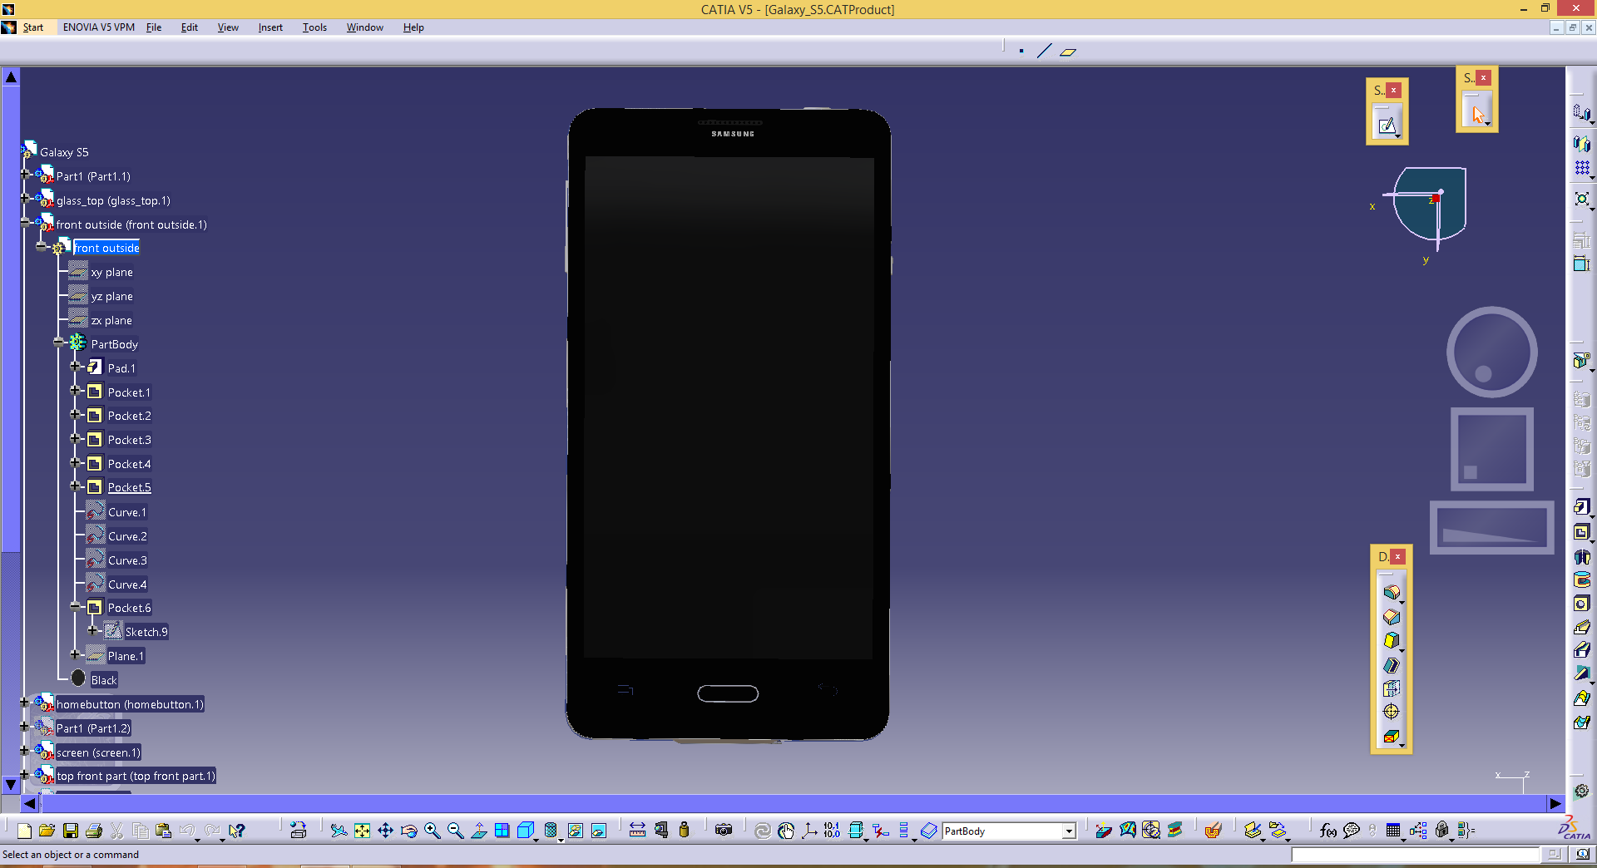The height and width of the screenshot is (868, 1597).
Task: Expand the Pad.1 node
Action: tap(76, 367)
